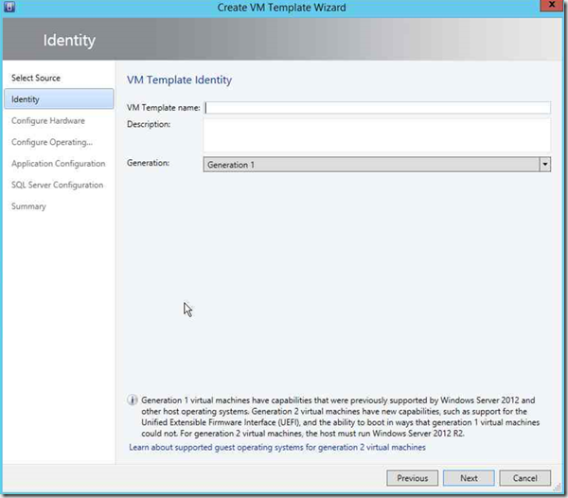Open SQL Server Configuration step
Screen dimensions: 568x498
(x=57, y=185)
